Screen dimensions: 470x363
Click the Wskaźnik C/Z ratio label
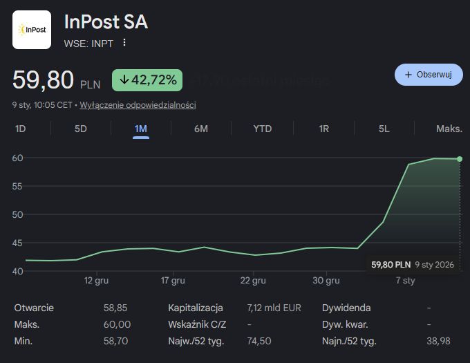(197, 324)
